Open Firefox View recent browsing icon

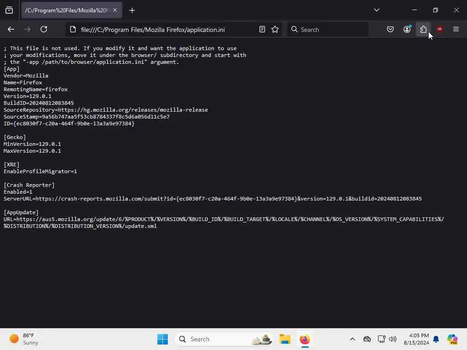coord(9,10)
